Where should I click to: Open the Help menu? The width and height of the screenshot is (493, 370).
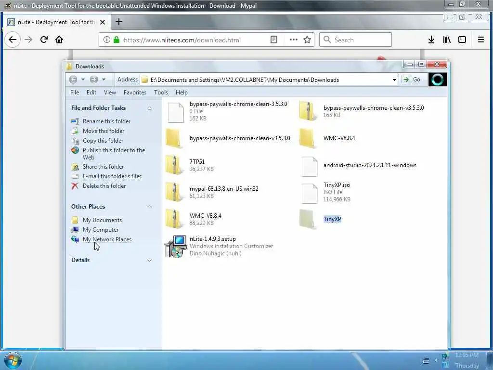(x=182, y=92)
